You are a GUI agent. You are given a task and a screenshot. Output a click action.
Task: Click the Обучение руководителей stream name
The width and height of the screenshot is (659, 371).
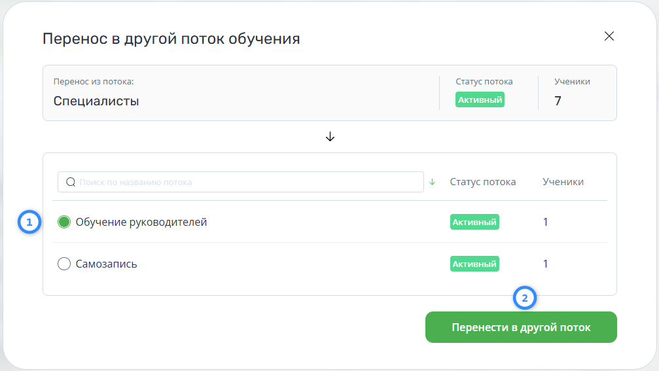click(x=141, y=222)
